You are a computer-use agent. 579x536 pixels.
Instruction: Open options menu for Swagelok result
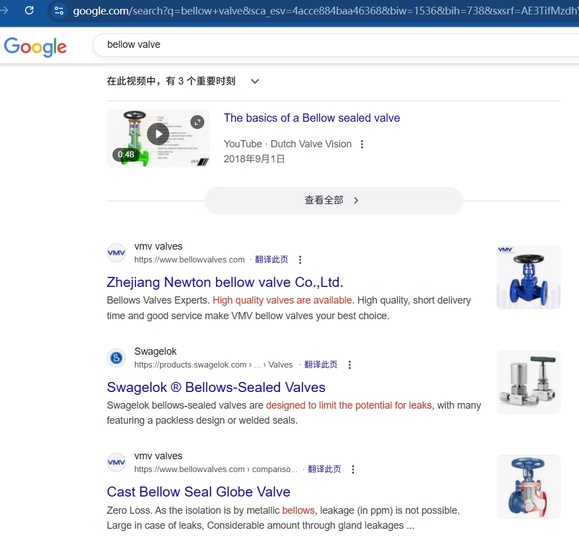click(350, 365)
